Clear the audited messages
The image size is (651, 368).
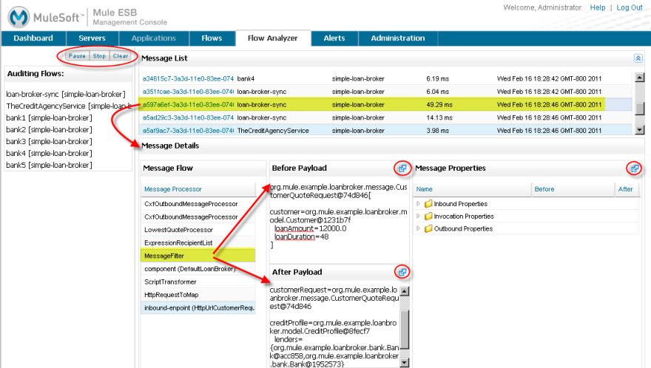[121, 56]
